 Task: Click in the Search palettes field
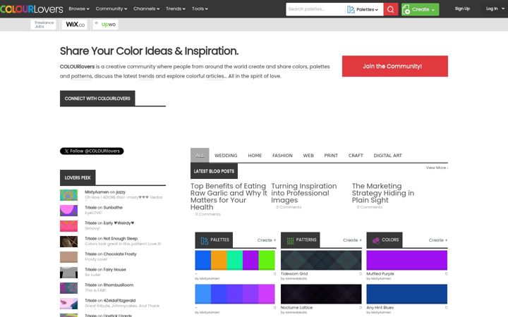(315, 9)
